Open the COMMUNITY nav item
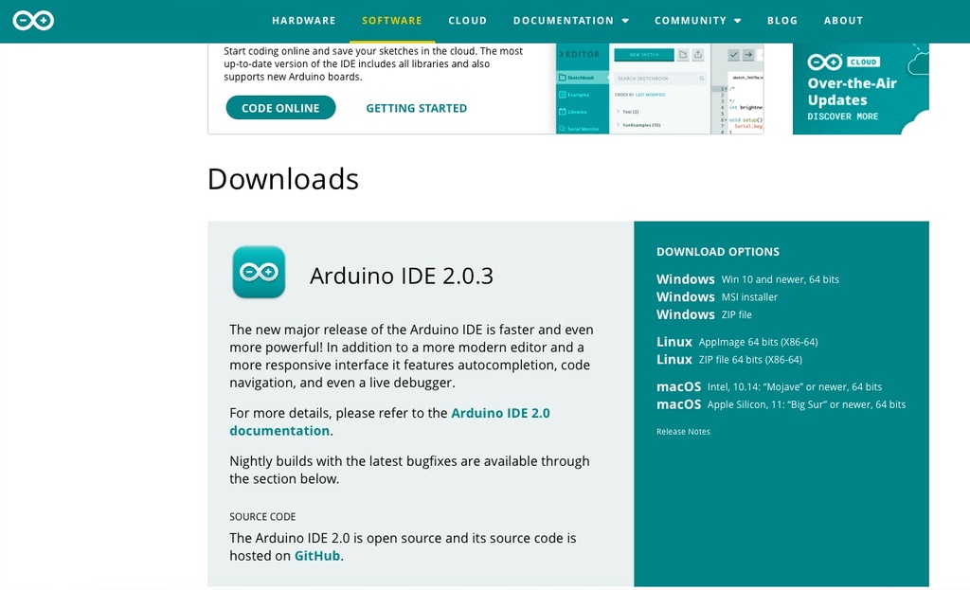 coord(691,21)
